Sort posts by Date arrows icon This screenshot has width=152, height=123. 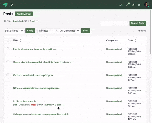[136, 41]
